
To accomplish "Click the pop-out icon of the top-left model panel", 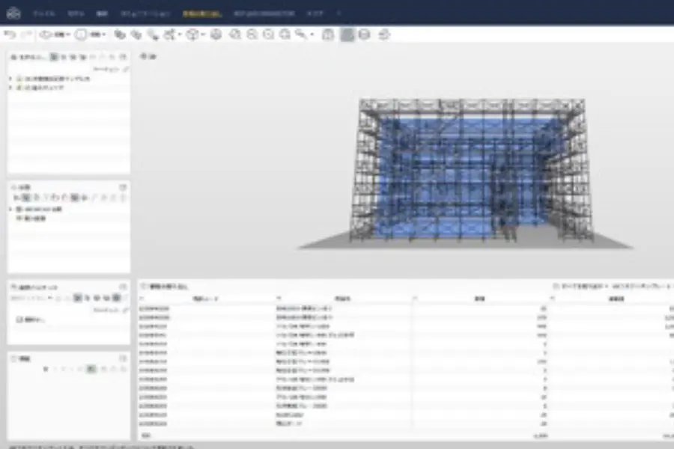I will [123, 57].
